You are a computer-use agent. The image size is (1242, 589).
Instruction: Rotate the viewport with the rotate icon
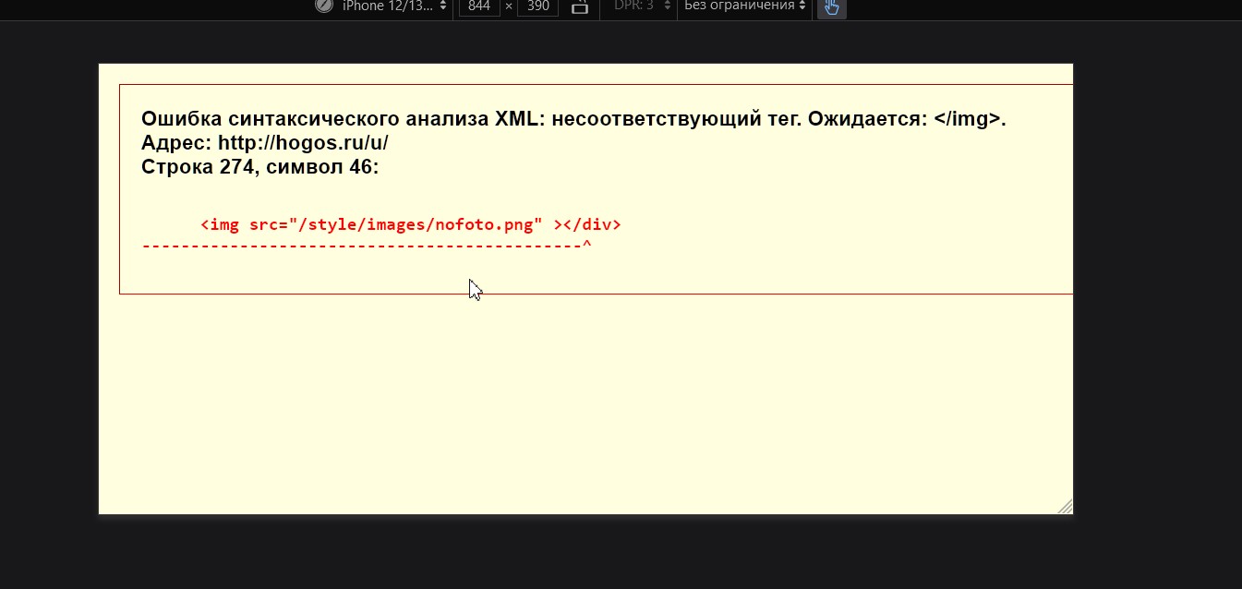(580, 6)
